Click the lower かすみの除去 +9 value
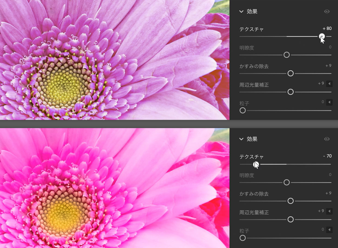 [328, 193]
